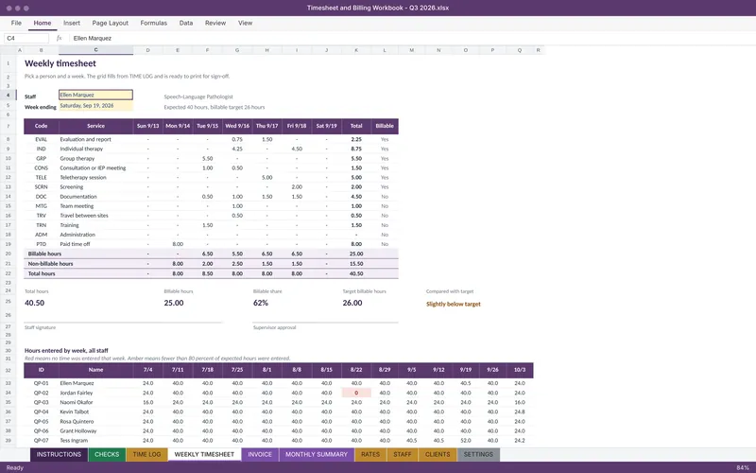Select the Evaluation and report cell

pyautogui.click(x=95, y=139)
